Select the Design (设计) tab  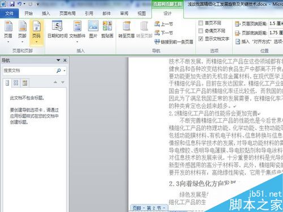click(168, 14)
